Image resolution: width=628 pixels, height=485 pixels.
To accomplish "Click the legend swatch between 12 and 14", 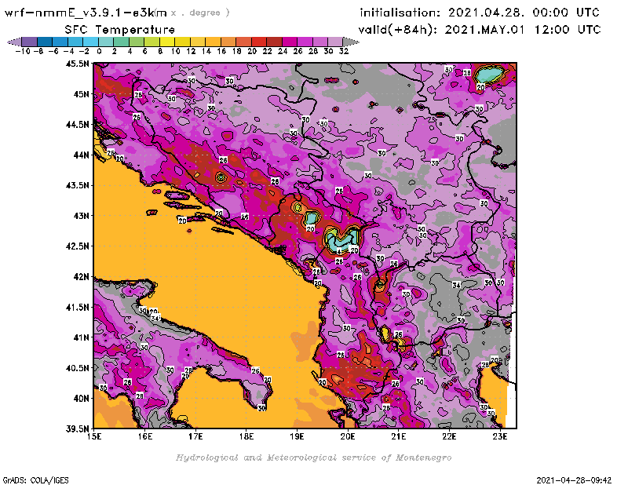I will pos(198,42).
